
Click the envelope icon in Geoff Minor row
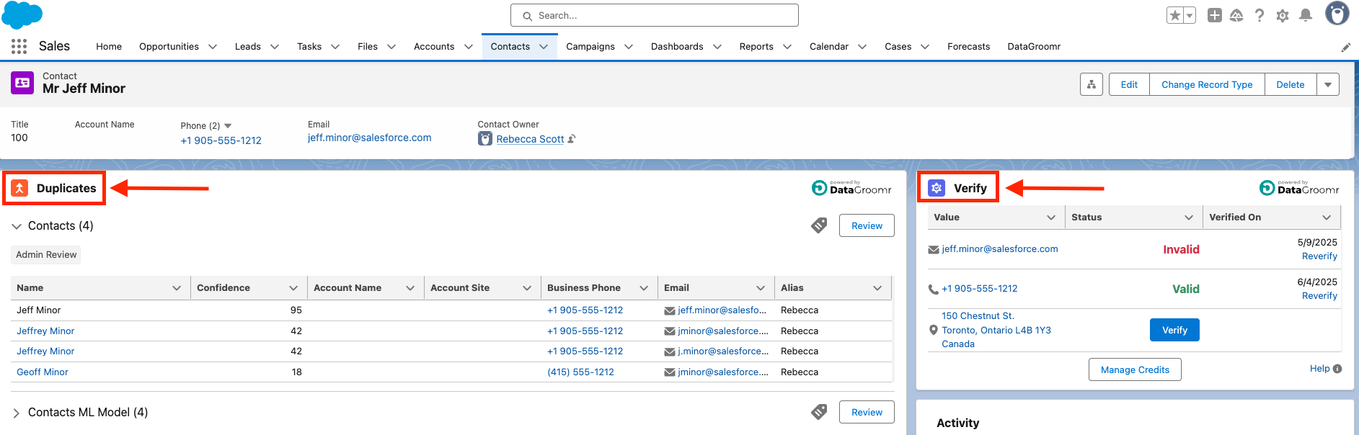point(670,372)
